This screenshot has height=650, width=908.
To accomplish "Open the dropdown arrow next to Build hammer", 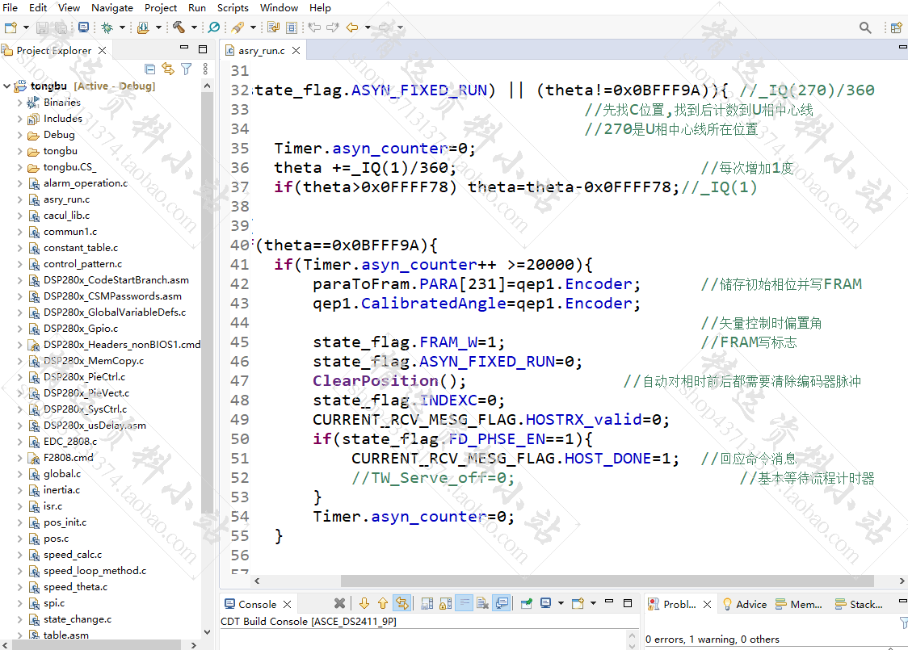I will tap(194, 27).
